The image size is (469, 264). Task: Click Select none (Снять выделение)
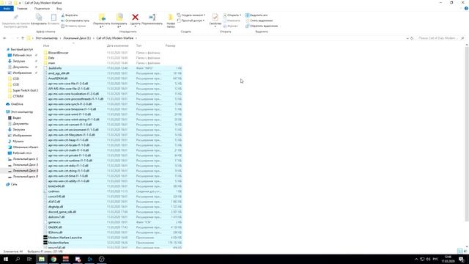pos(259,21)
